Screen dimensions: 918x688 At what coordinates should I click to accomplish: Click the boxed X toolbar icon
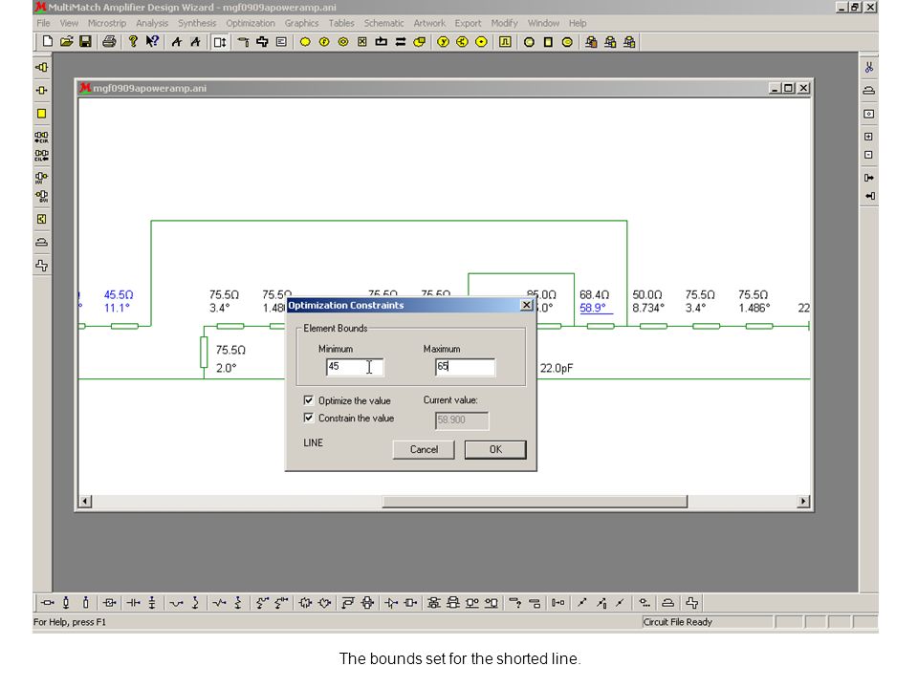(362, 42)
